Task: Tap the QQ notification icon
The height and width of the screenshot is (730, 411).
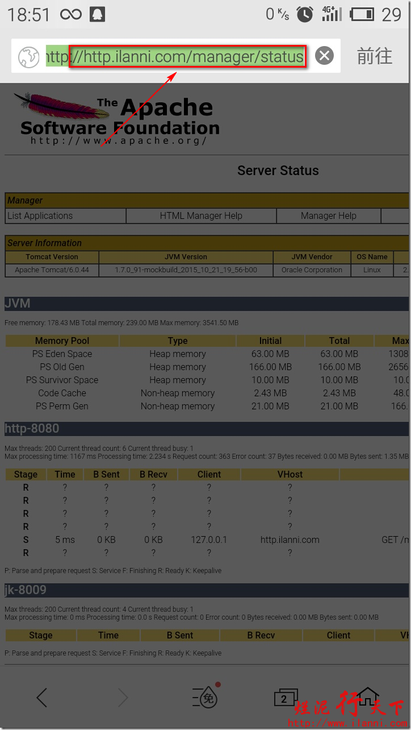Action: 98,14
